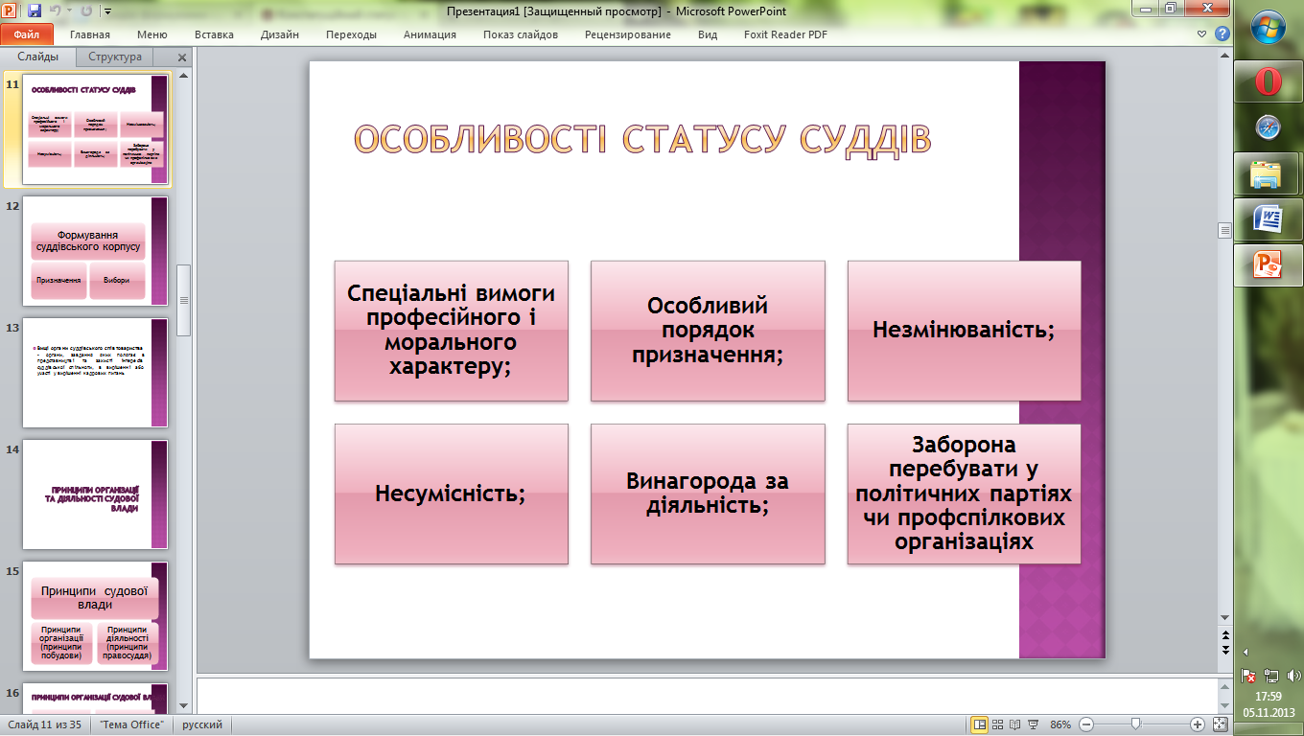Click the Redo icon in the quick access toolbar
The width and height of the screenshot is (1304, 736).
[87, 11]
